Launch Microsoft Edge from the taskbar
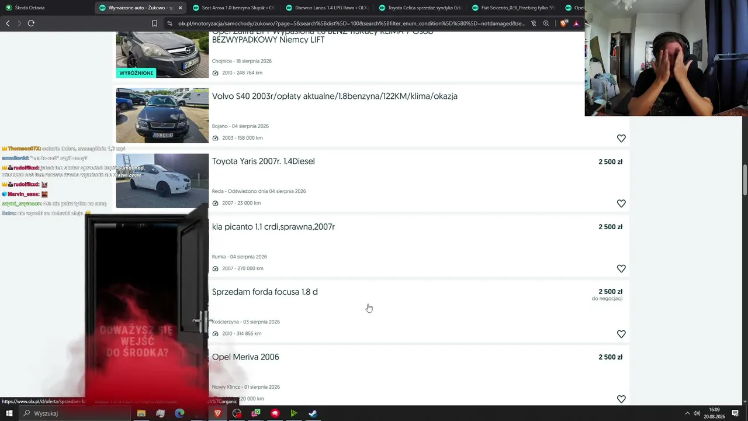The height and width of the screenshot is (421, 748). 179,413
